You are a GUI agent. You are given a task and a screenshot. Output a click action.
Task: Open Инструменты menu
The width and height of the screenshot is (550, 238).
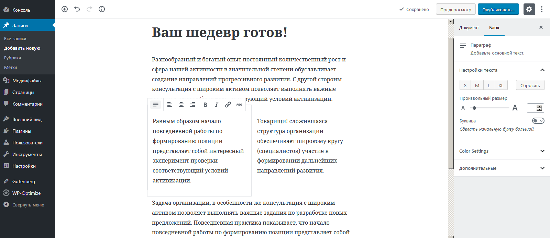click(27, 154)
